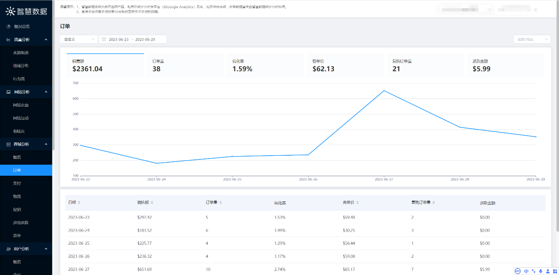Click the calendar icon in date range field
This screenshot has width=559, height=275.
(x=104, y=39)
